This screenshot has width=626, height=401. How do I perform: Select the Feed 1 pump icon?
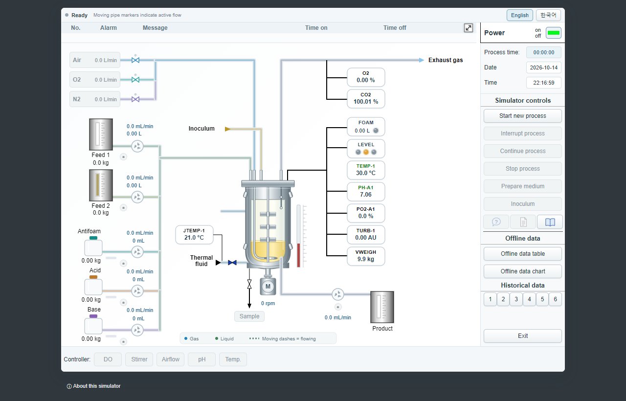tap(137, 146)
